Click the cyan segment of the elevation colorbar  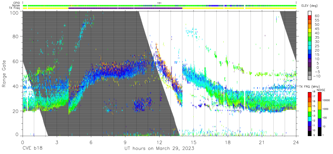coord(310,48)
